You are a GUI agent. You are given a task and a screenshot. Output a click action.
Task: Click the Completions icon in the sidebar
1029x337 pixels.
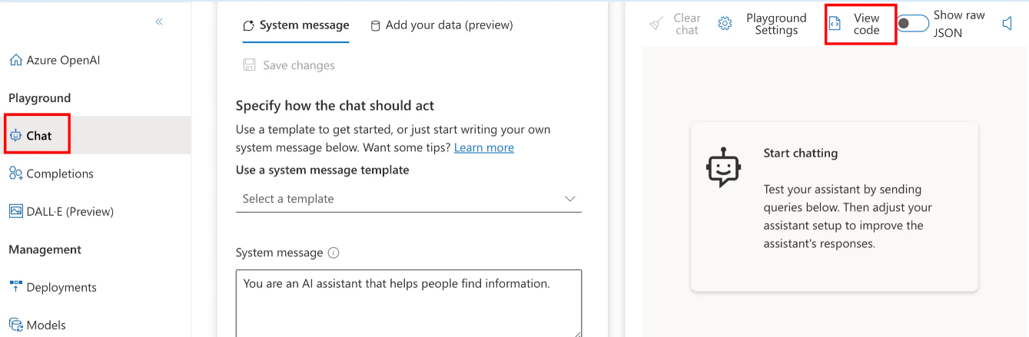pos(15,173)
